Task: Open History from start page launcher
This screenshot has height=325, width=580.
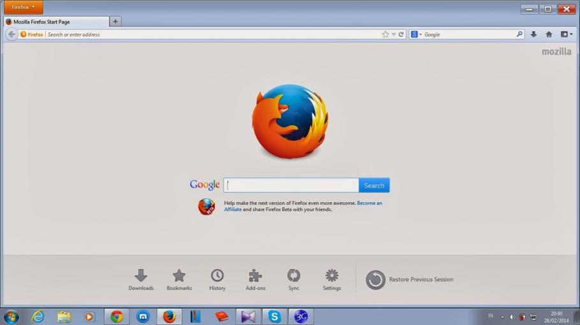Action: tap(217, 280)
